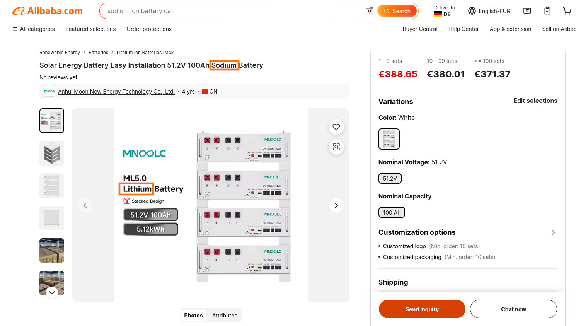
Task: Select the White color swatch
Action: (x=389, y=139)
